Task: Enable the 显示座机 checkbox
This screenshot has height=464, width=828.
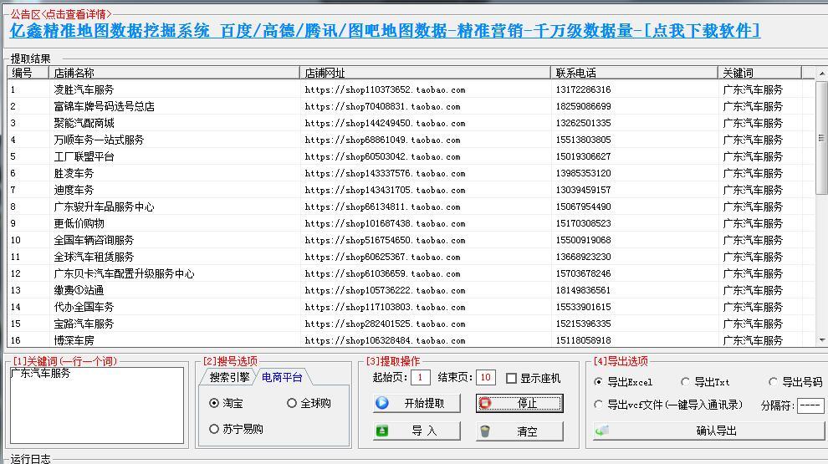Action: [511, 379]
